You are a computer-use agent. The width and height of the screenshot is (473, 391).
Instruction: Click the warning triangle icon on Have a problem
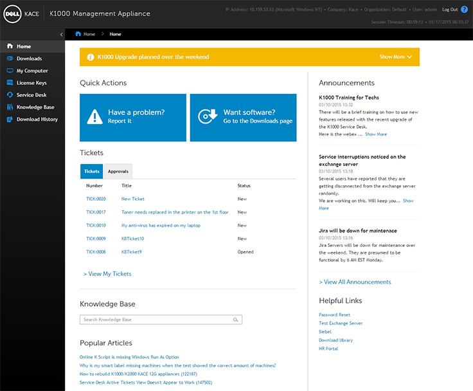[x=94, y=116]
